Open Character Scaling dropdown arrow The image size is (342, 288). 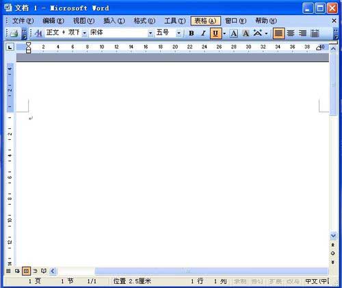click(266, 33)
